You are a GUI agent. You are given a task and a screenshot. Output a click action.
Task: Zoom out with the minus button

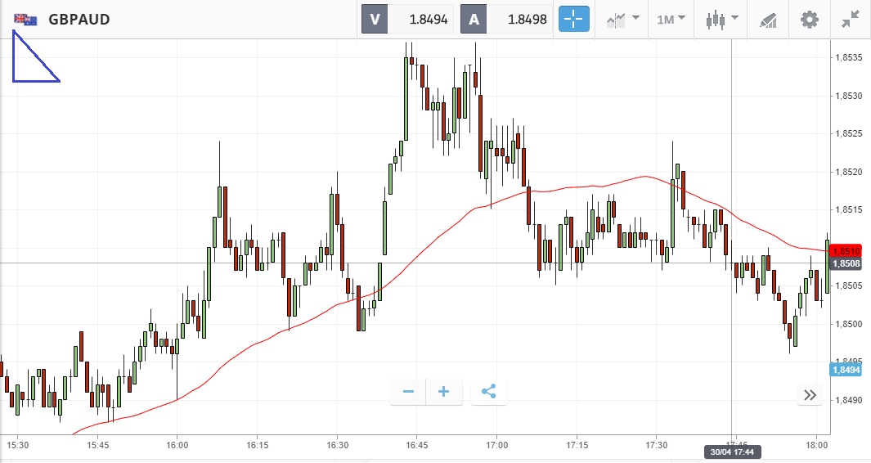tap(408, 392)
